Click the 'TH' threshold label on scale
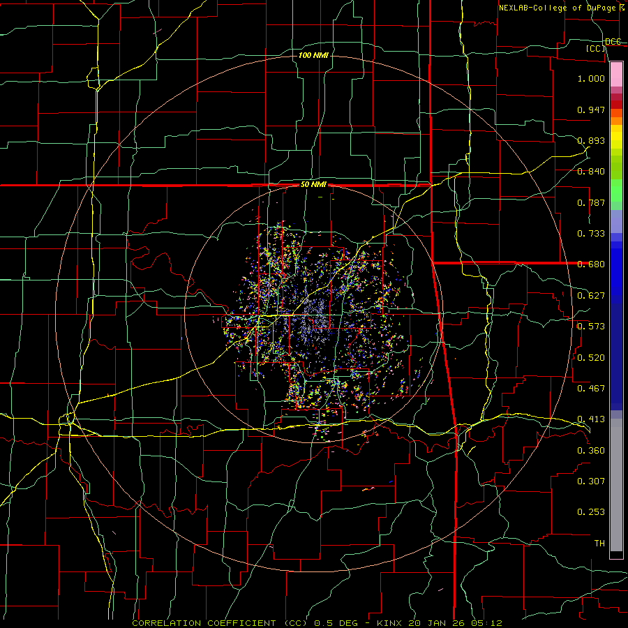The image size is (628, 628). [x=599, y=544]
